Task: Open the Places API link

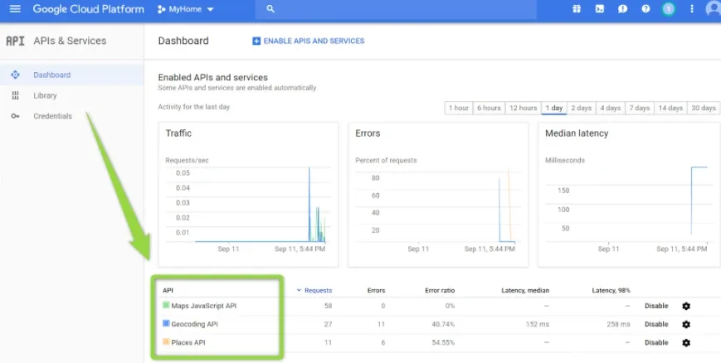Action: pyautogui.click(x=188, y=342)
